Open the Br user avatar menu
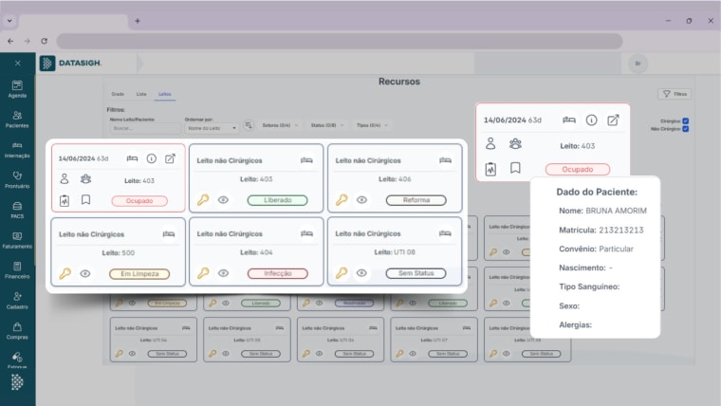This screenshot has width=721, height=406. [x=638, y=64]
